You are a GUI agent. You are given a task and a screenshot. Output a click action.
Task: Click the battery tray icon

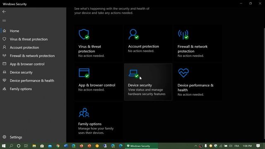pyautogui.click(x=226, y=146)
